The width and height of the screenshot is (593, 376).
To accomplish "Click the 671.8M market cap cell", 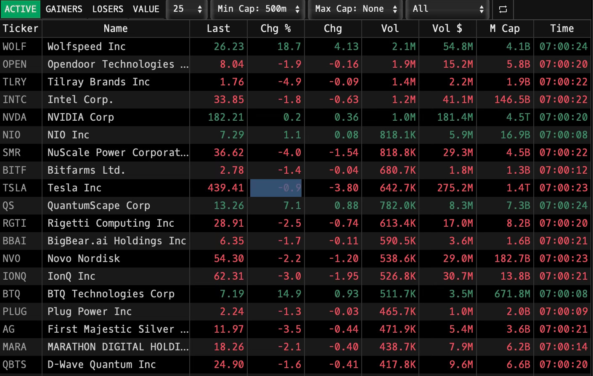I will 505,294.
